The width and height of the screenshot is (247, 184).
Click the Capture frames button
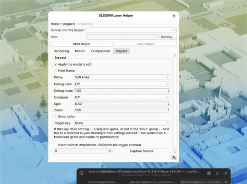tap(142, 151)
